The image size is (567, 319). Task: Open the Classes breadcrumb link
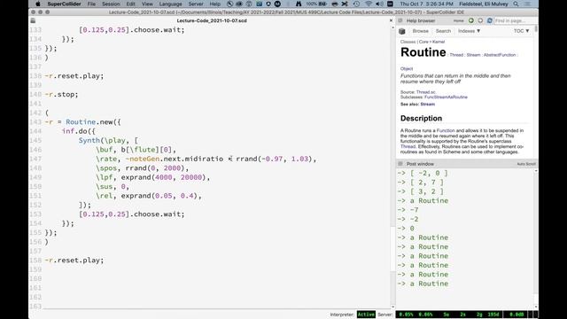(408, 42)
